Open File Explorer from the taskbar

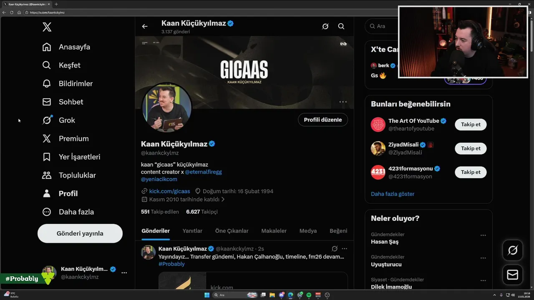272,295
